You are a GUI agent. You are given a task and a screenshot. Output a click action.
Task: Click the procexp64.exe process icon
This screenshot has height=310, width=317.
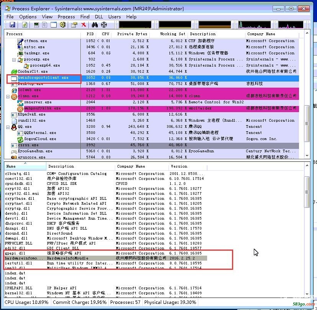(26, 66)
